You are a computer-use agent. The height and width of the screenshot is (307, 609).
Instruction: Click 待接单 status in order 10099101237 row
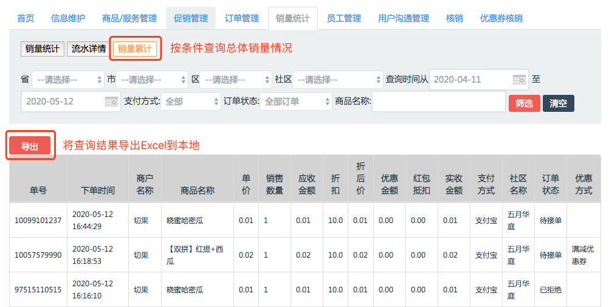pyautogui.click(x=551, y=220)
